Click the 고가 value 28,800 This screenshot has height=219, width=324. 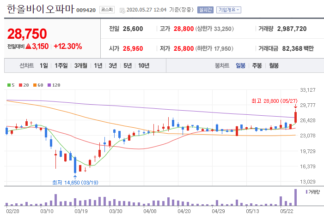[183, 29]
